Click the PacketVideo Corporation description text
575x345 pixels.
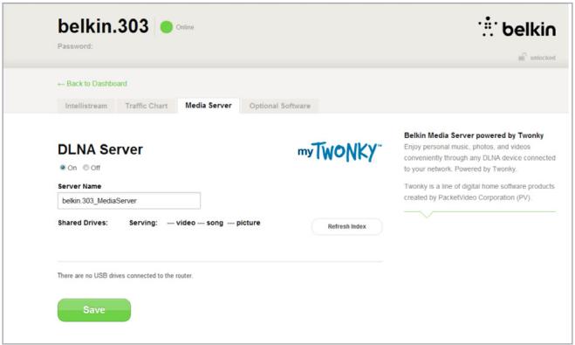pyautogui.click(x=479, y=192)
